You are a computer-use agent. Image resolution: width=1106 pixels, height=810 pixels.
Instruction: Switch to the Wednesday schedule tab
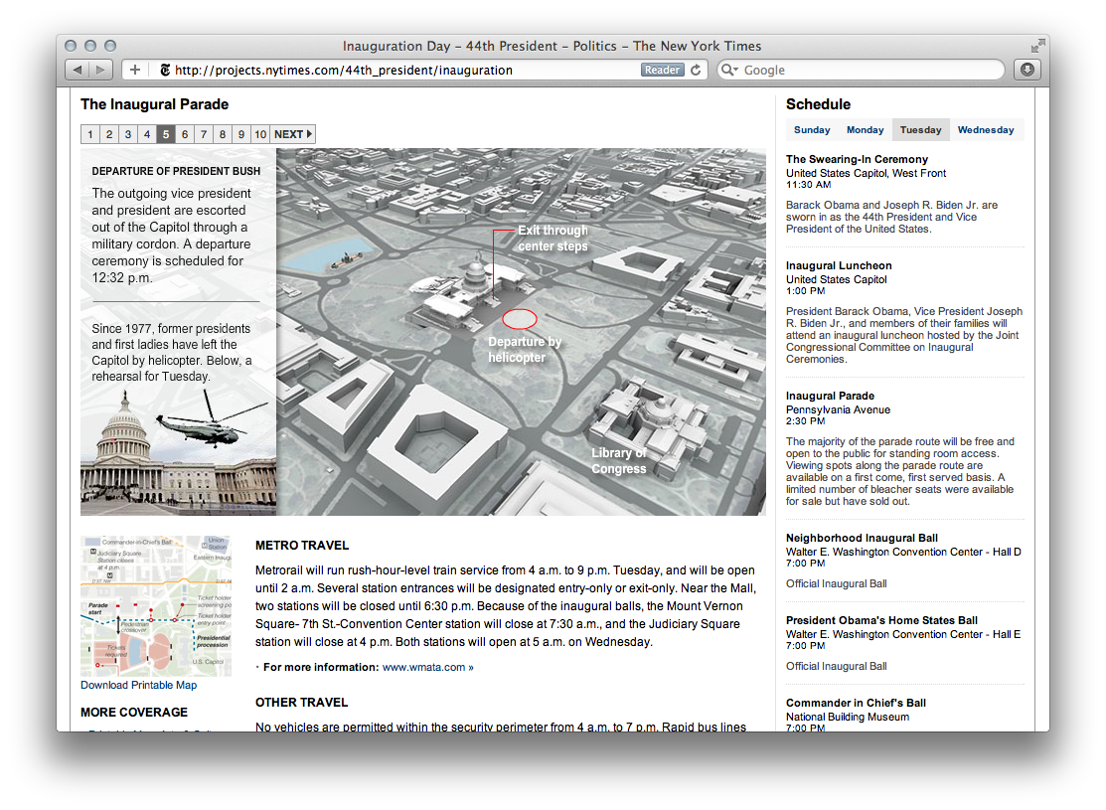coord(986,130)
